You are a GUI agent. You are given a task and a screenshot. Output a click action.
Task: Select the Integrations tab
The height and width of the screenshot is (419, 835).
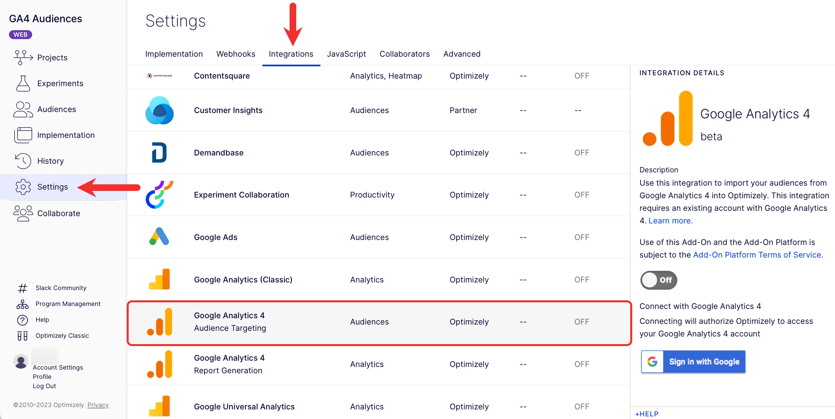tap(291, 54)
